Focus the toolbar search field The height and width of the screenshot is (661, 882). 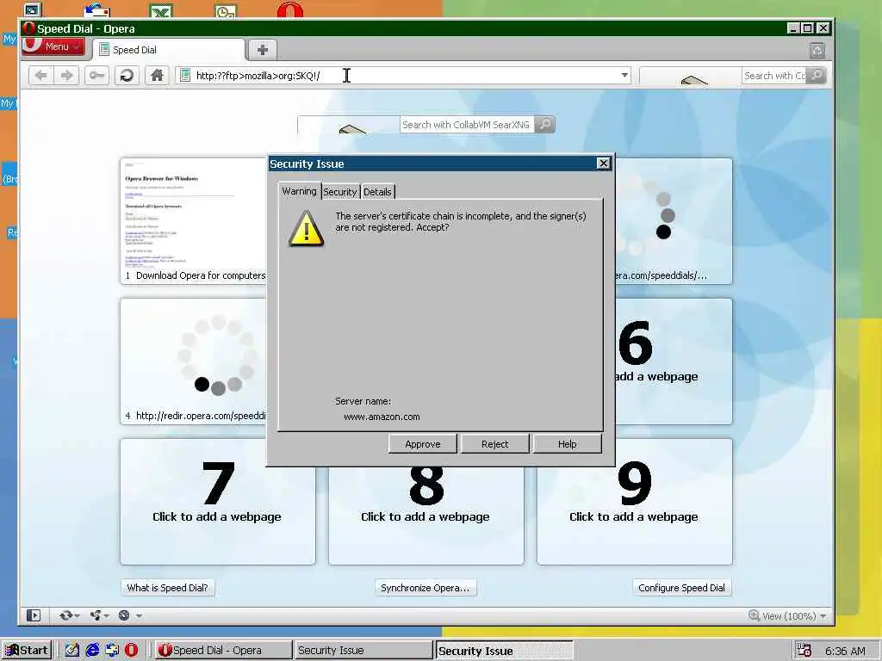pos(774,76)
